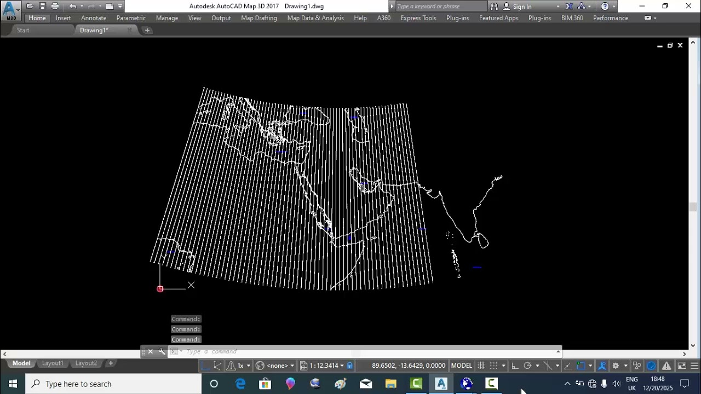Open the Map Data & Analysis tab
The height and width of the screenshot is (394, 701).
[x=315, y=18]
